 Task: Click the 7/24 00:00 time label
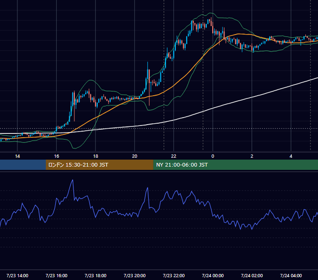pos(213,275)
